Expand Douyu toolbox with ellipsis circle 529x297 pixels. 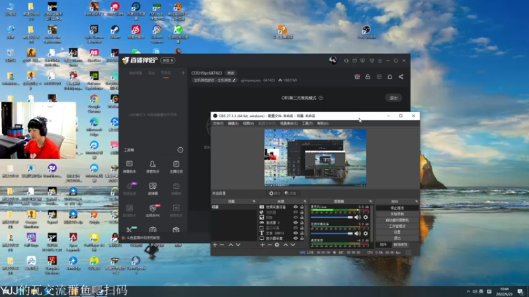click(x=181, y=150)
